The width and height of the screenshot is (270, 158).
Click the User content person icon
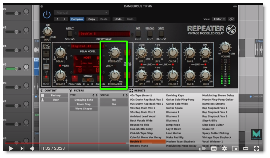click(x=43, y=100)
